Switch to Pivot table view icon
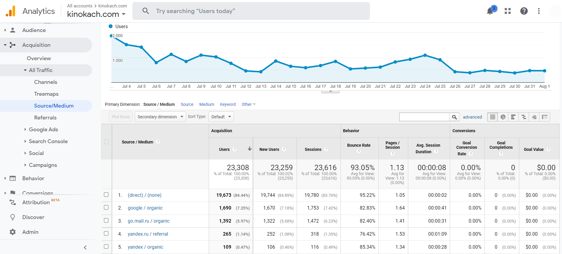The image size is (562, 254). (x=544, y=117)
